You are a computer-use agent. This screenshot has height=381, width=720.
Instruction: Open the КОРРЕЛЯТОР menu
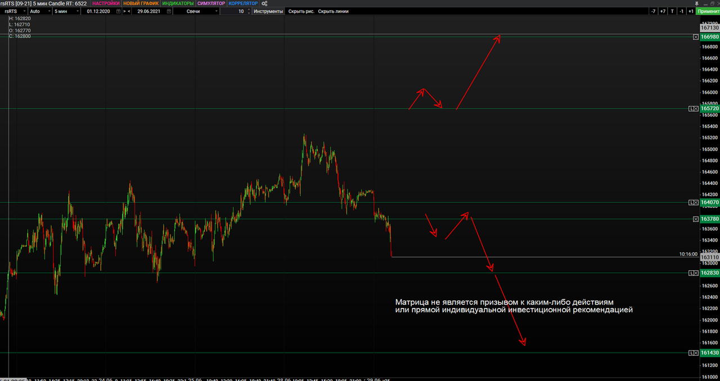(x=243, y=3)
